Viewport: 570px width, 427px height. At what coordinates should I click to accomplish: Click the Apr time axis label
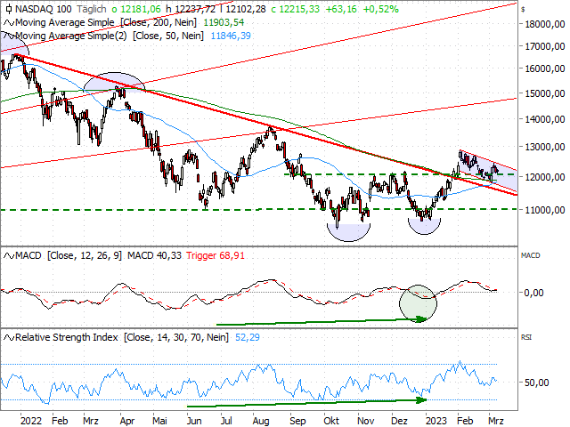tap(127, 421)
